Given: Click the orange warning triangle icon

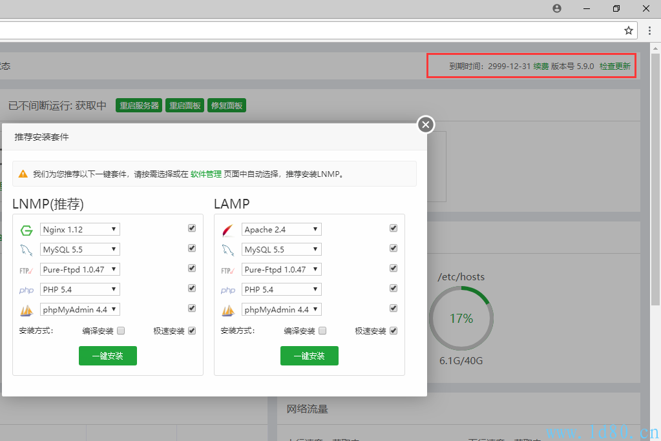Looking at the screenshot, I should click(23, 174).
